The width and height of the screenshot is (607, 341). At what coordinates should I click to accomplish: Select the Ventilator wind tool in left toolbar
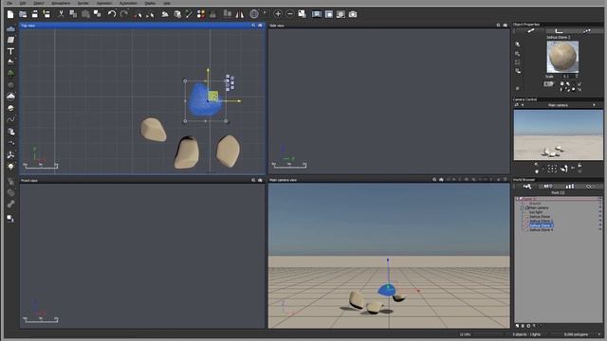pyautogui.click(x=10, y=154)
